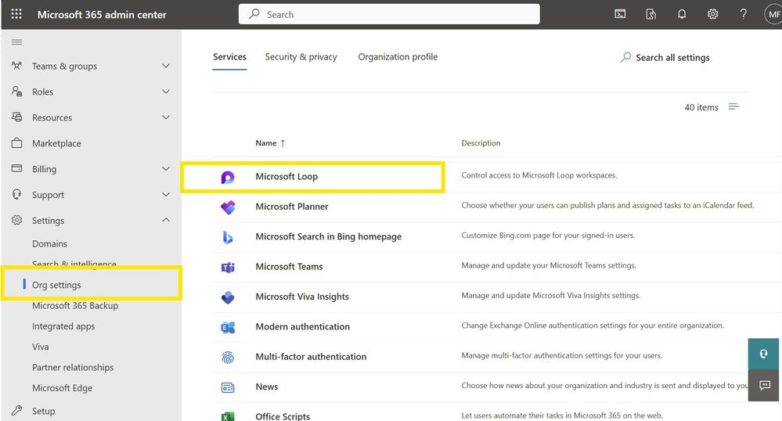The width and height of the screenshot is (782, 421).
Task: Click the fingerprint icon for Multi-factor authentication
Action: [x=228, y=357]
